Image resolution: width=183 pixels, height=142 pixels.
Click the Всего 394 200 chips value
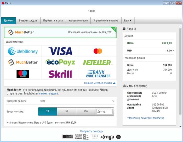click(167, 65)
